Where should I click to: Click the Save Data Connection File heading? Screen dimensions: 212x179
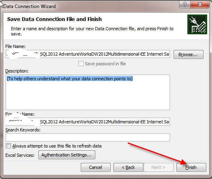(55, 19)
